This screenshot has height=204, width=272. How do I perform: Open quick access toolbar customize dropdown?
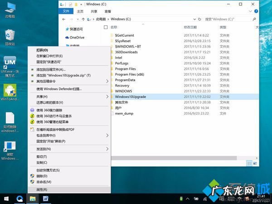coord(81,5)
